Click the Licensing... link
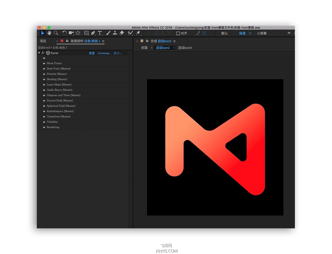Screen dimensions: 332x254 click(x=104, y=53)
